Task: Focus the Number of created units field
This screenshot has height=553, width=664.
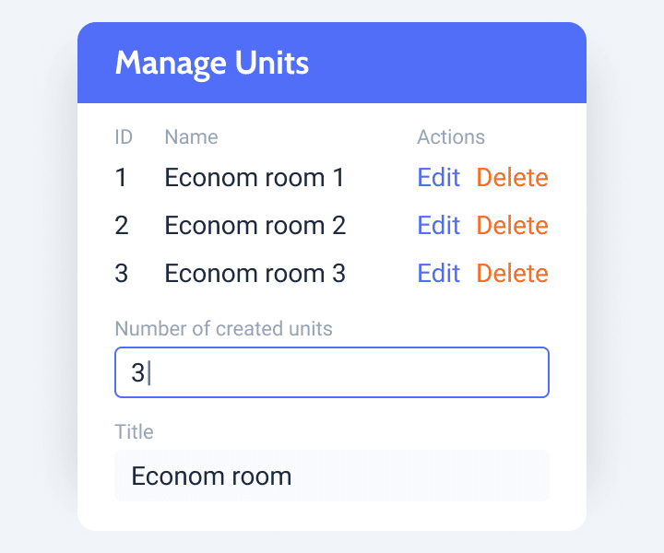Action: pos(332,372)
